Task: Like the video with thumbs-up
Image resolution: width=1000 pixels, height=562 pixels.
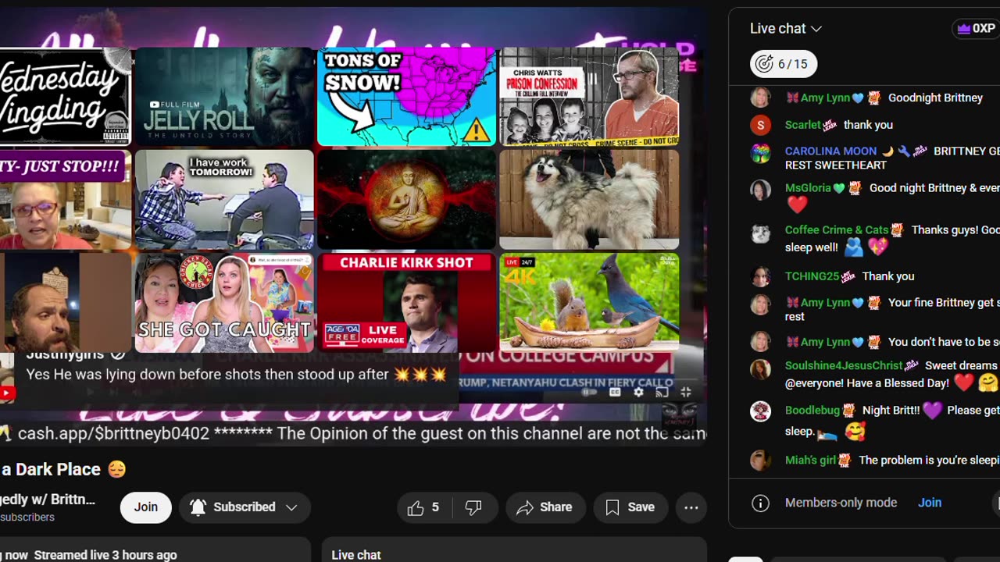Action: 423,508
